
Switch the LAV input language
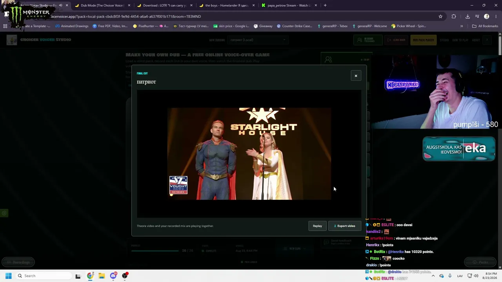coord(460,276)
